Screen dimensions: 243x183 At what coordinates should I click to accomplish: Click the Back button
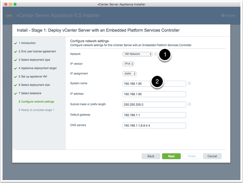(x=151, y=156)
